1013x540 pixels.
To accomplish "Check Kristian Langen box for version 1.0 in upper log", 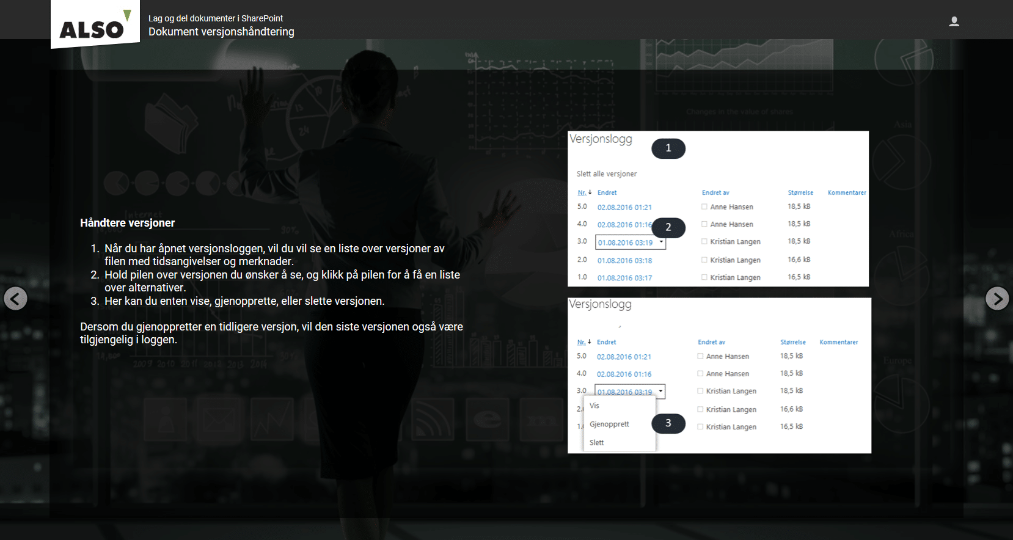I will (704, 277).
